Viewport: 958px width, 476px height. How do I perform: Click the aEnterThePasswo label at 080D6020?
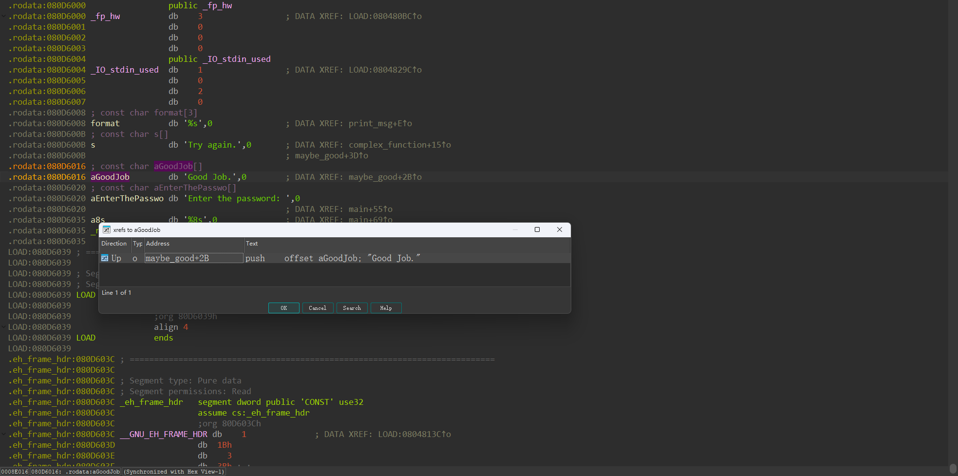[x=127, y=198]
